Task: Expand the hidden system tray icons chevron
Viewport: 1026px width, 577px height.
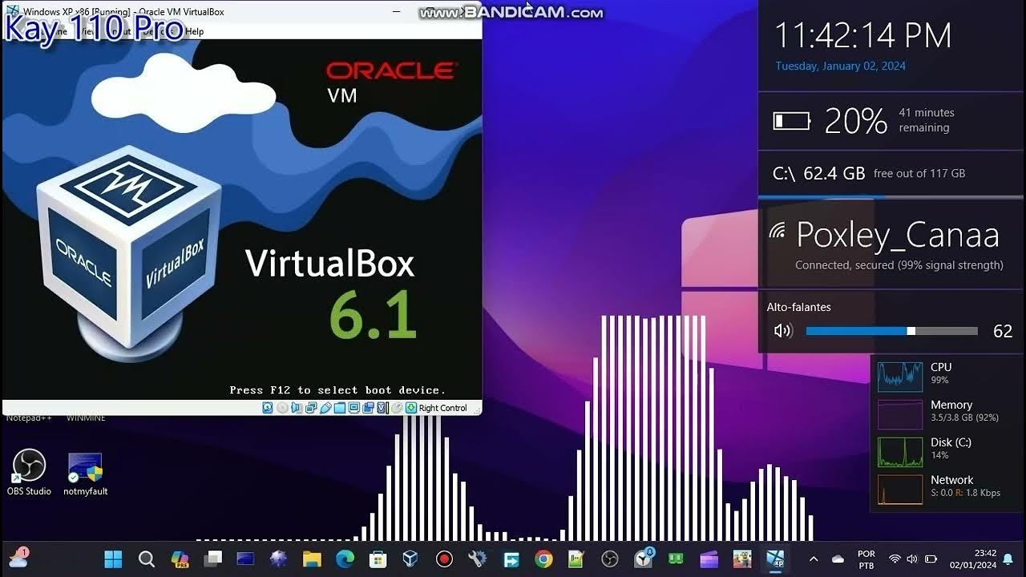Action: [x=814, y=559]
